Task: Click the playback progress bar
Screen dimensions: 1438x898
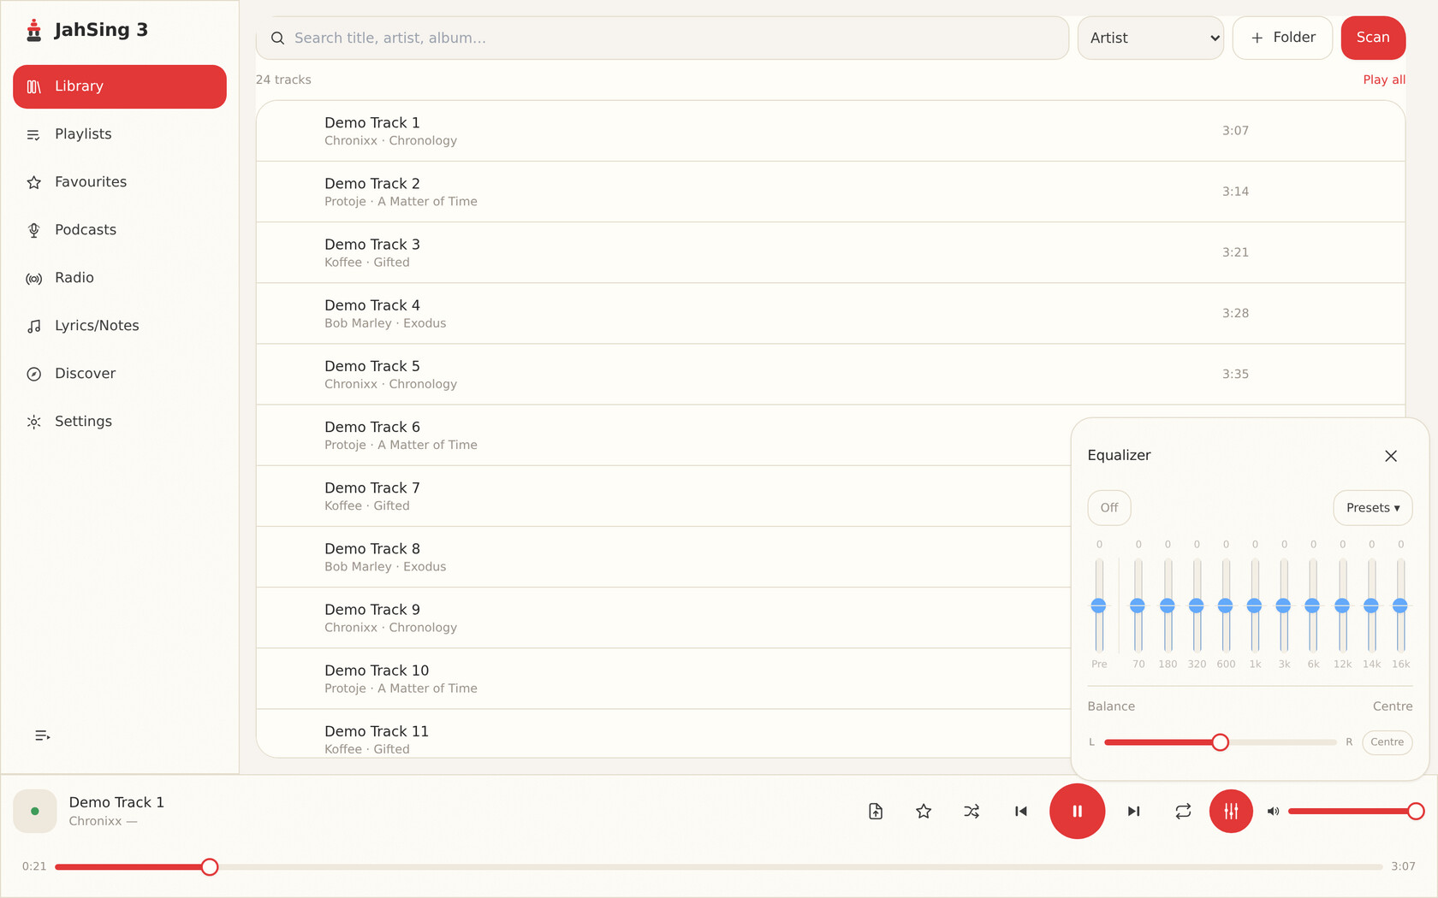Action: click(x=719, y=867)
